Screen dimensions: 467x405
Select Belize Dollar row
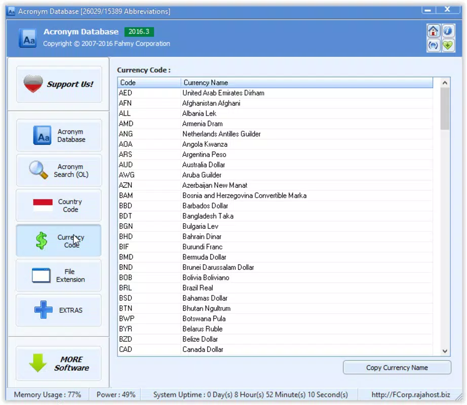pyautogui.click(x=275, y=339)
